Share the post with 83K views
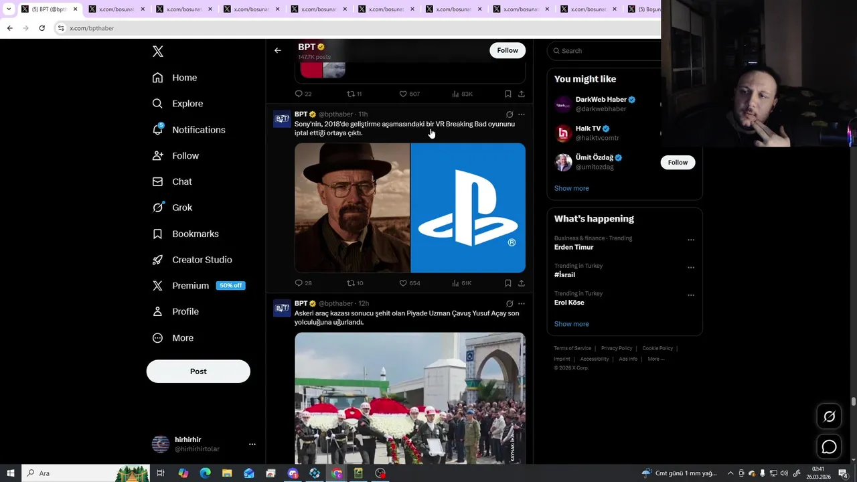Viewport: 857px width, 482px height. [x=522, y=94]
